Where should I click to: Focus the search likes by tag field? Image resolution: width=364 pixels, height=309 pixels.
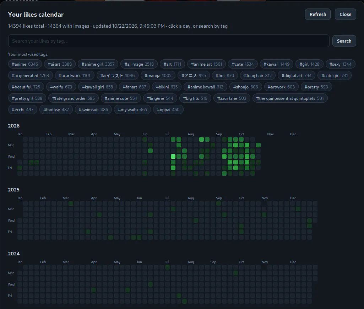coord(169,41)
